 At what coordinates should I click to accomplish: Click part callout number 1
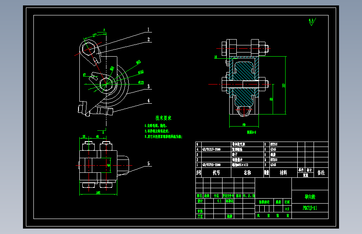[x=149, y=30]
